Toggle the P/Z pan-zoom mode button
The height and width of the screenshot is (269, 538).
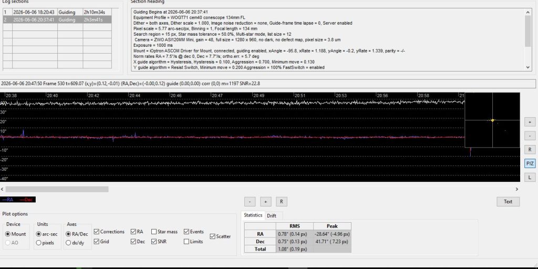(x=530, y=164)
